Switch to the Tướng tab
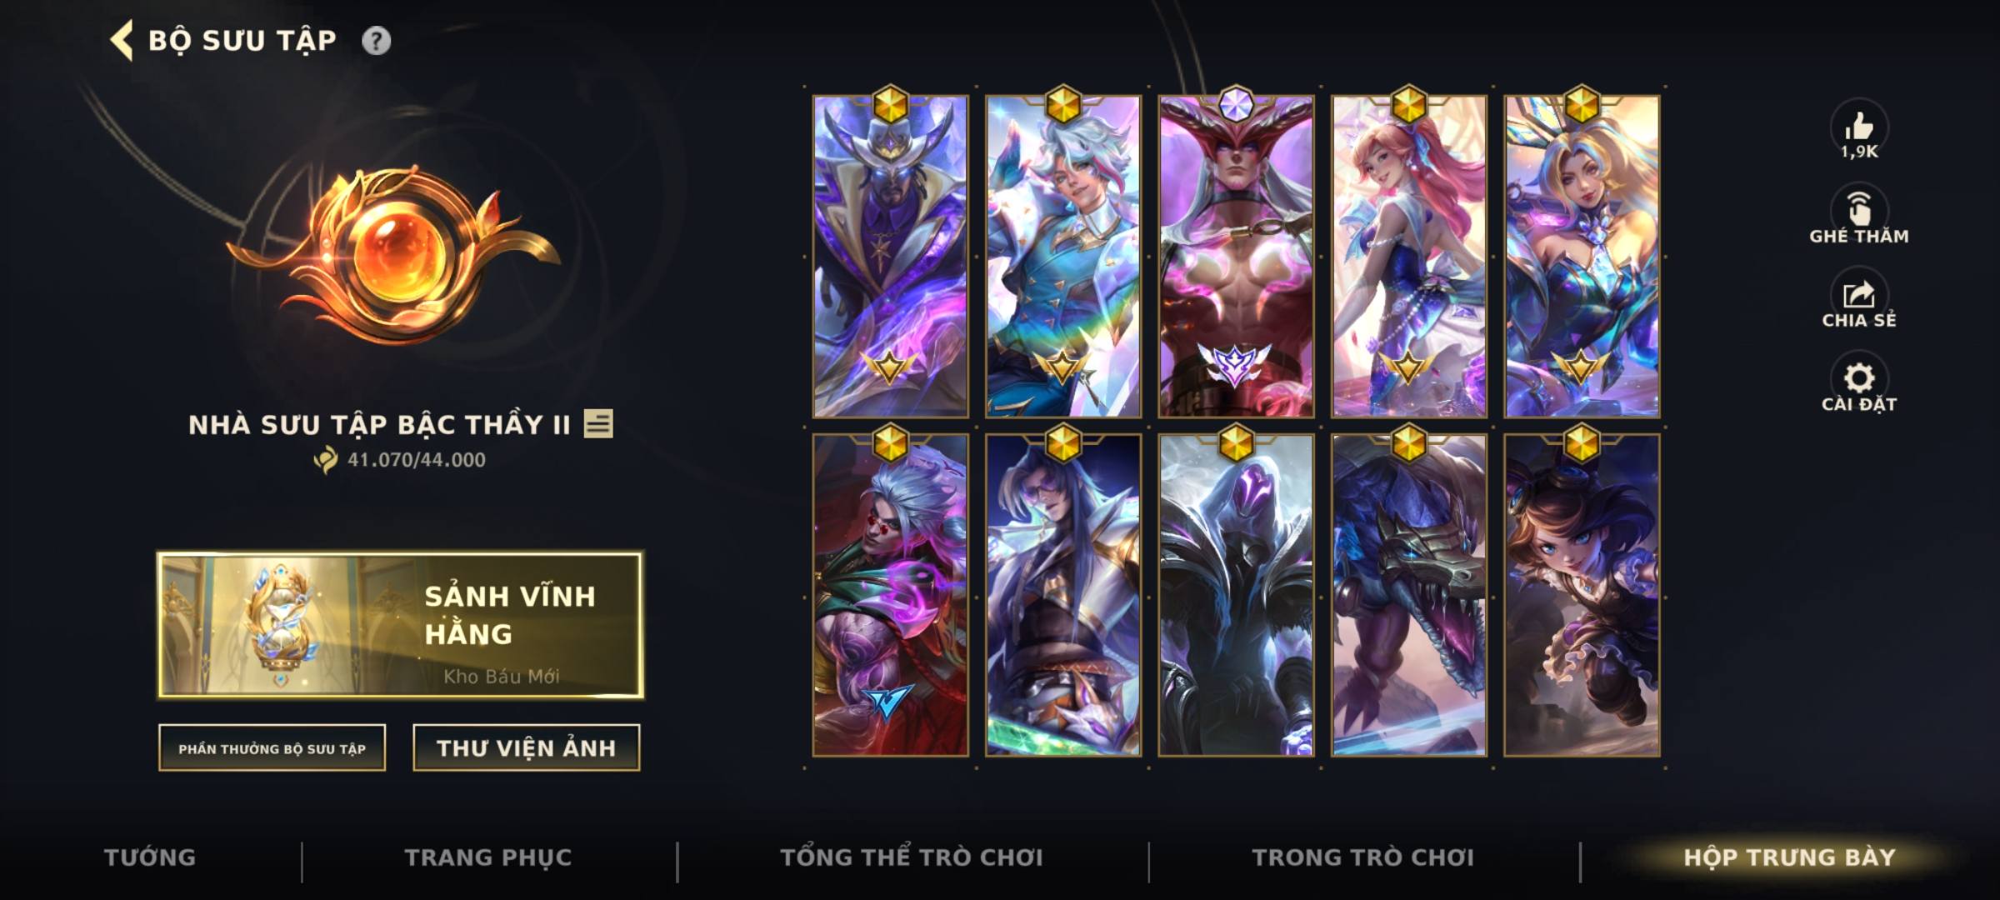The image size is (2000, 900). 150,857
